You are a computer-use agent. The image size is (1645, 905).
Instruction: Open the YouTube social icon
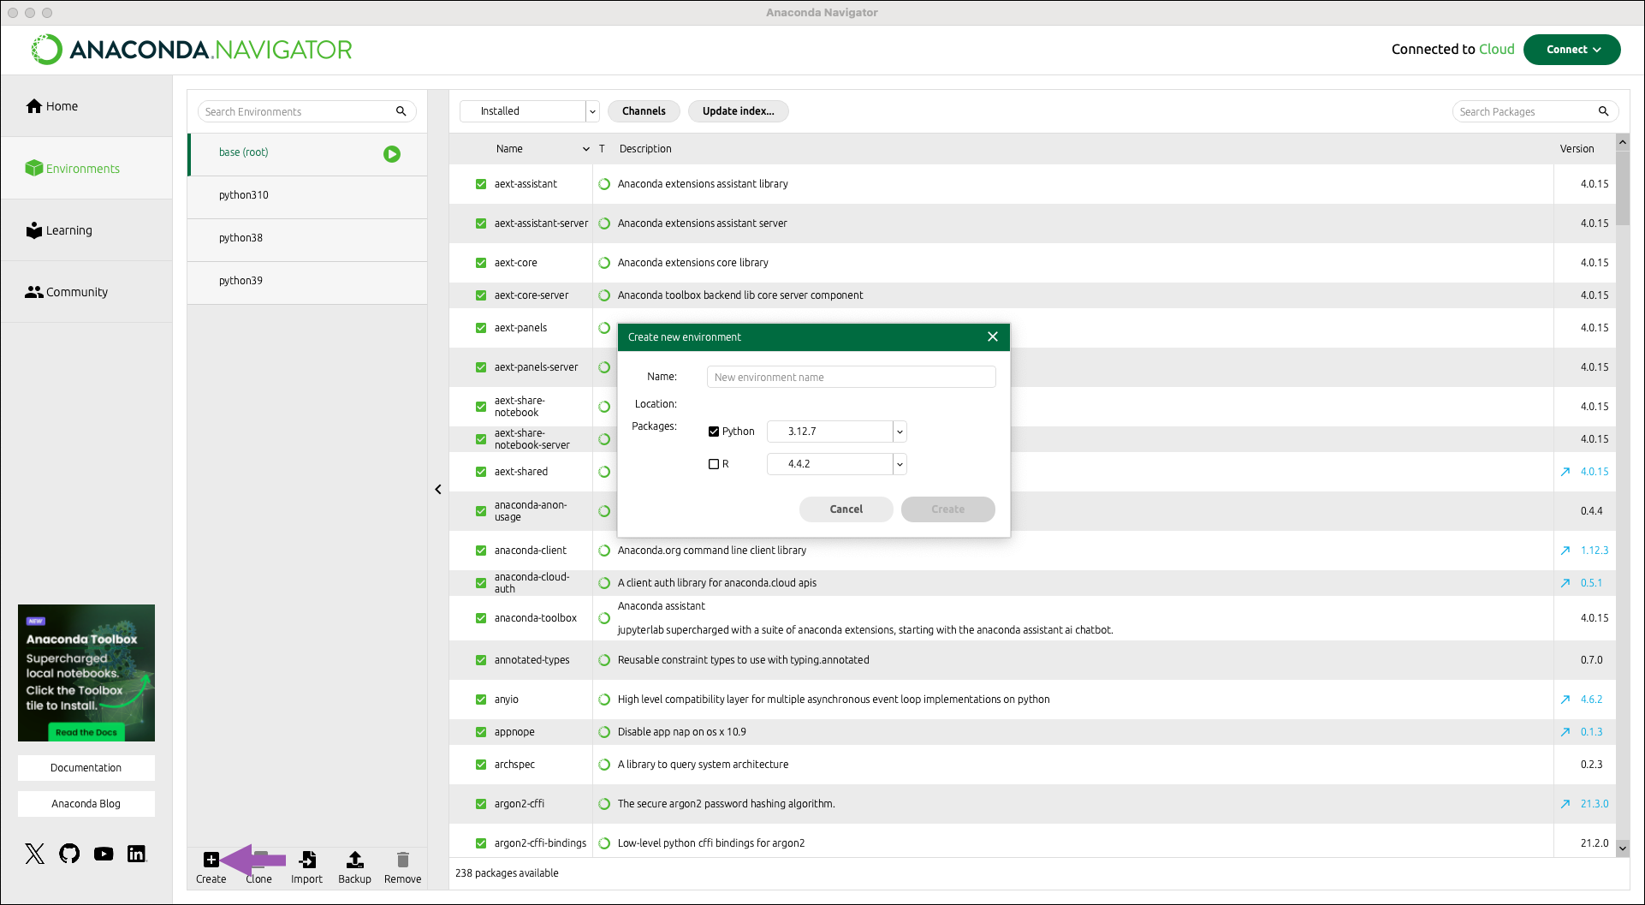104,854
